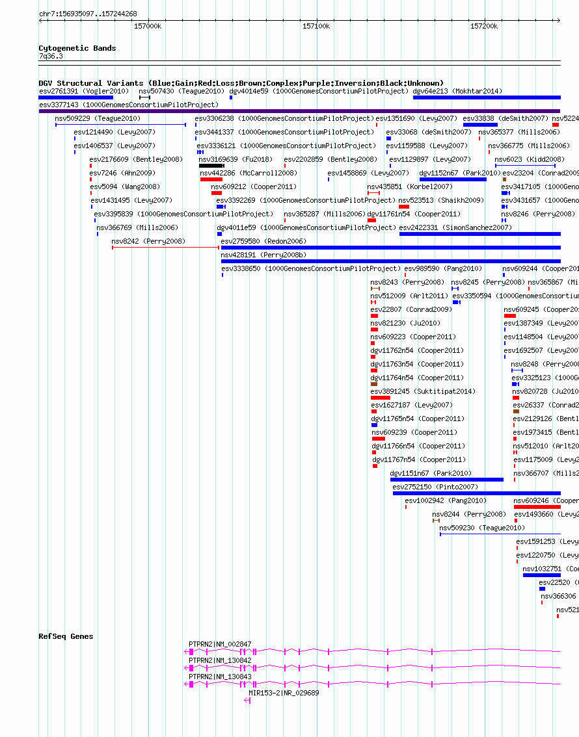Click dgv11761n54 (Cooper2011) label

point(414,214)
